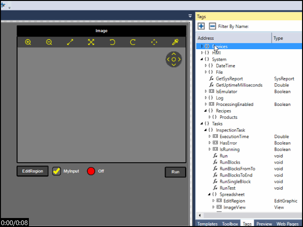Click the zoom in magnifier icon
The width and height of the screenshot is (303, 227).
click(28, 42)
